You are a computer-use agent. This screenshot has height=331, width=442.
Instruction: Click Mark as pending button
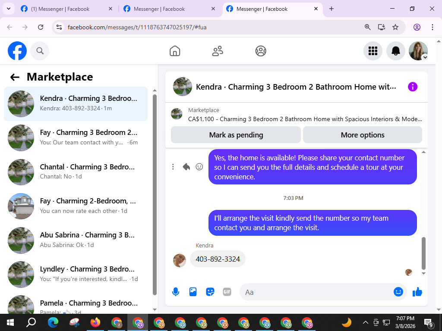click(x=236, y=135)
